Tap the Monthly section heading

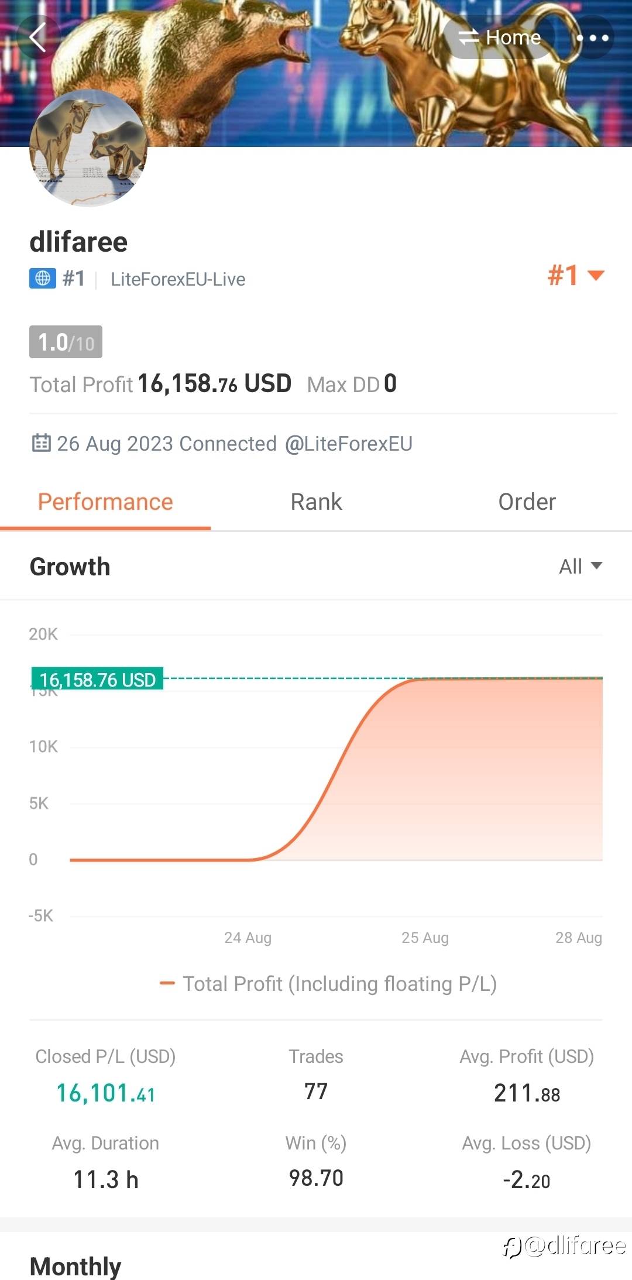click(x=75, y=1266)
